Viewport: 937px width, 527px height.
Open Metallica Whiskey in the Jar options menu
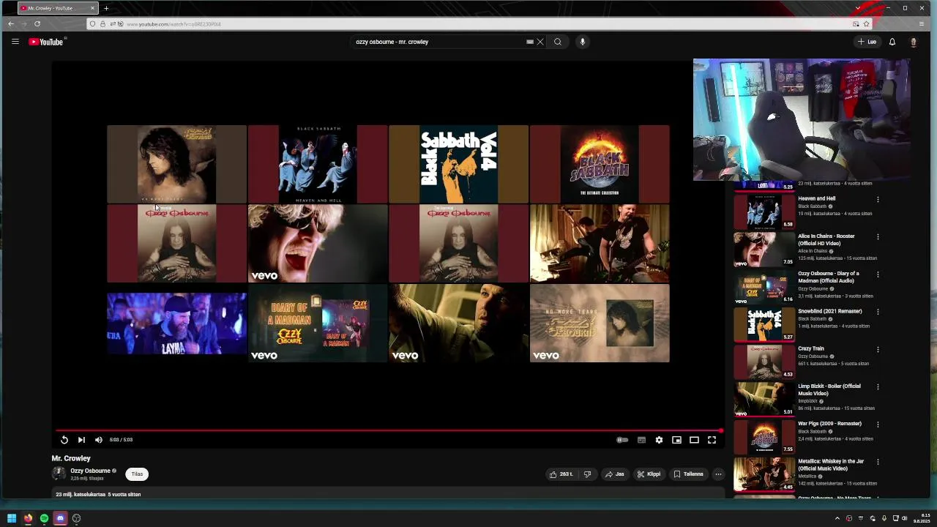[x=878, y=462]
